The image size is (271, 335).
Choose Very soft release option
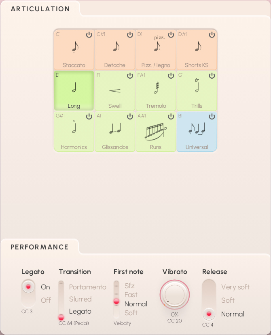pos(235,287)
